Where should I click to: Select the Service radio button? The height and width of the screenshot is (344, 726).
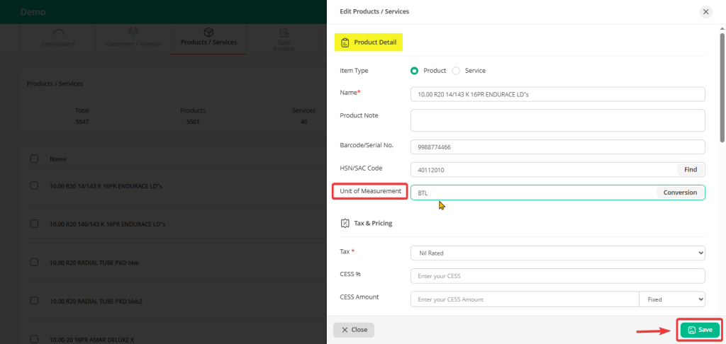pos(456,71)
